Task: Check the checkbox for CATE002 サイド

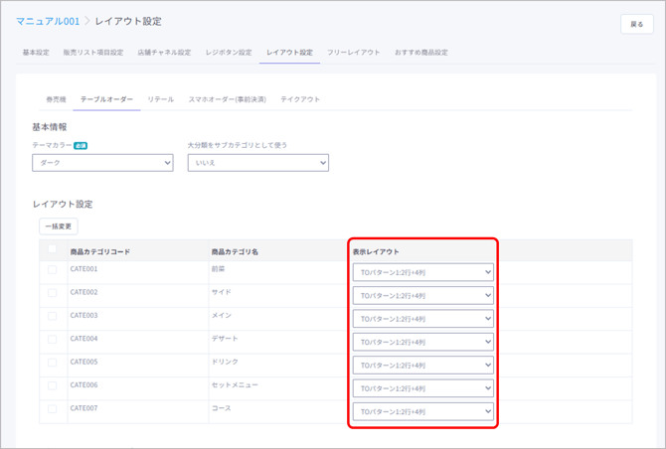Action: click(x=52, y=292)
